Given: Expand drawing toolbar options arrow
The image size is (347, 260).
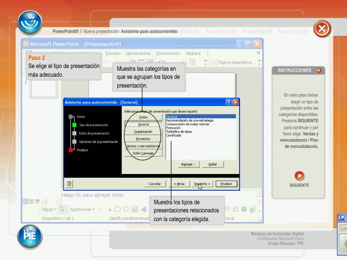Looking at the screenshot, I should point(260,211).
